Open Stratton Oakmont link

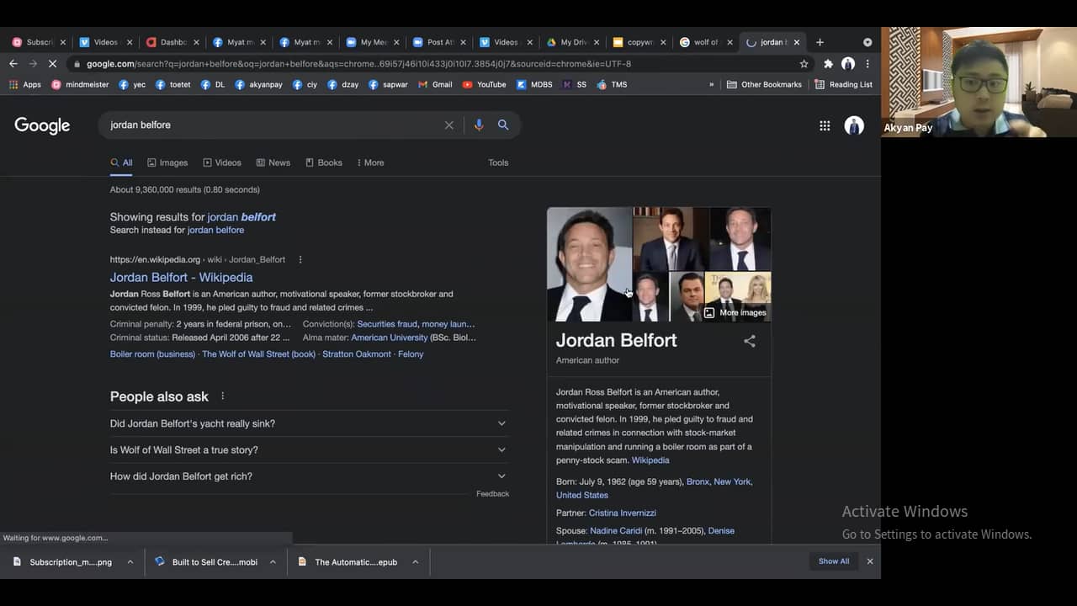(x=357, y=354)
